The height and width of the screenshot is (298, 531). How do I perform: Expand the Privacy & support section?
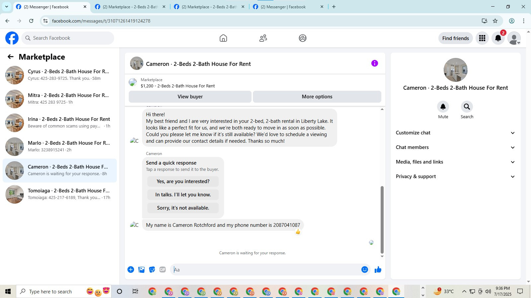(455, 176)
